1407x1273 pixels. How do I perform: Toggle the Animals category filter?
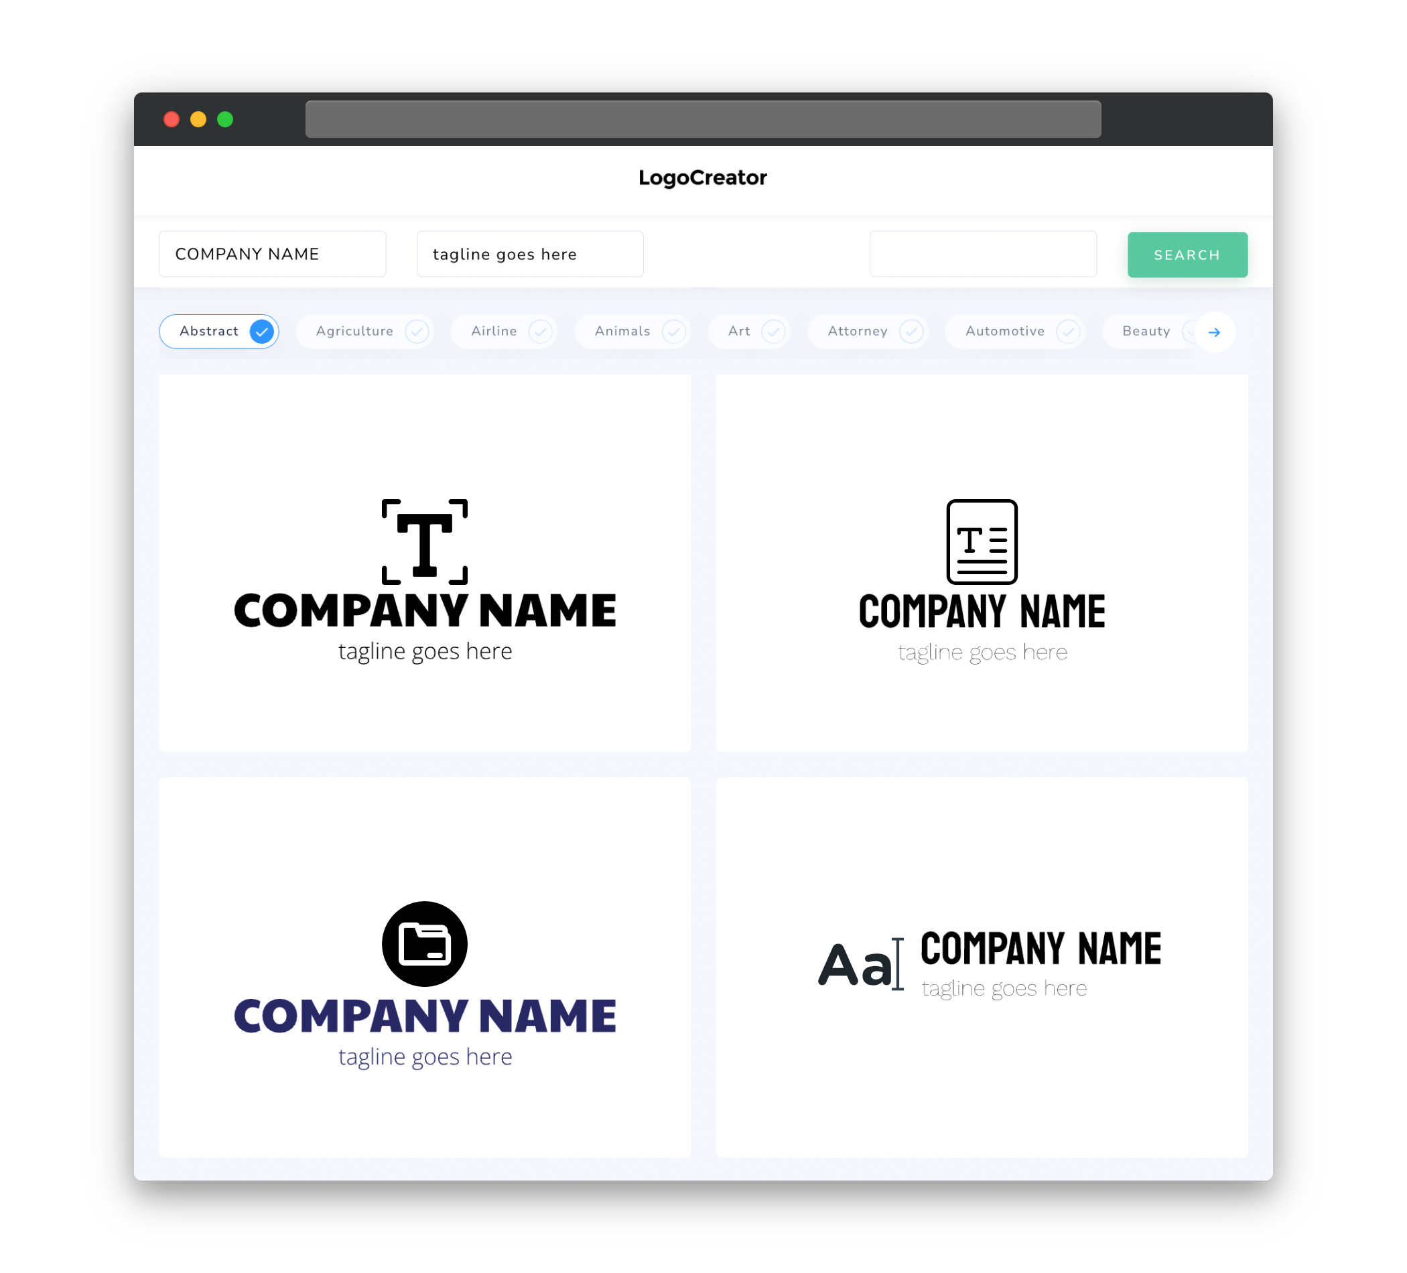click(x=635, y=331)
